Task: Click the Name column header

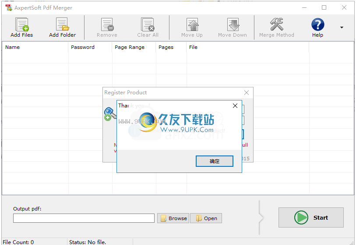Action: pos(35,47)
